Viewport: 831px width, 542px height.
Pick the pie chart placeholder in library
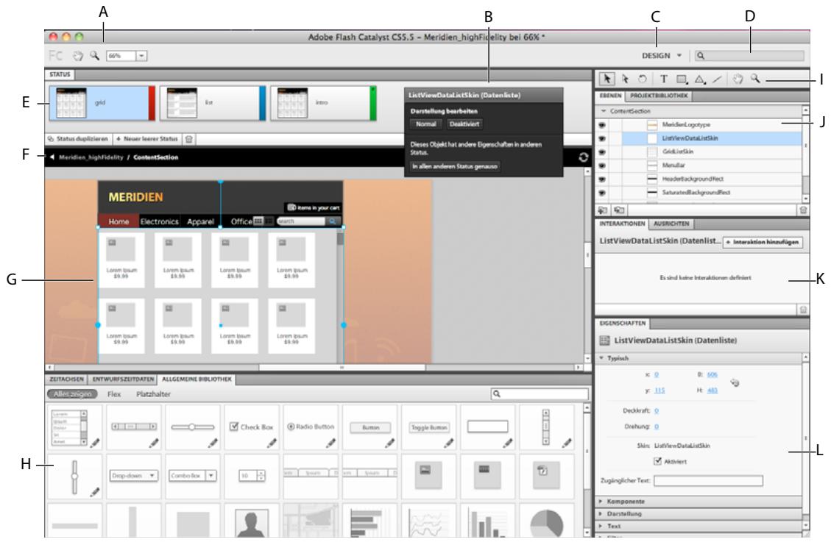coord(547,521)
